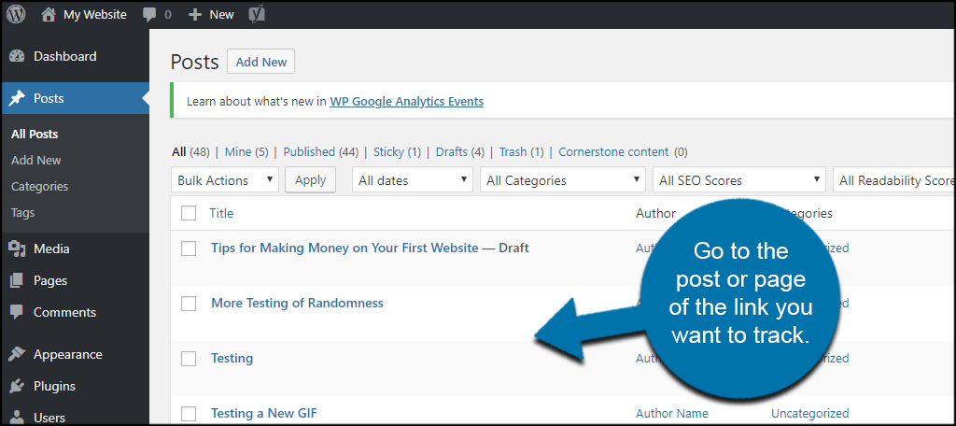
Task: Open the All dates filter dropdown
Action: [413, 180]
